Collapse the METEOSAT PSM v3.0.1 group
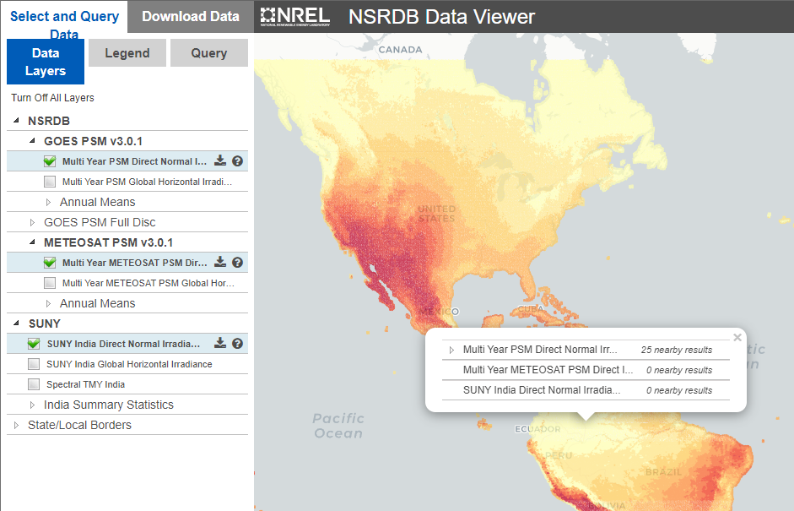This screenshot has height=511, width=794. (34, 242)
